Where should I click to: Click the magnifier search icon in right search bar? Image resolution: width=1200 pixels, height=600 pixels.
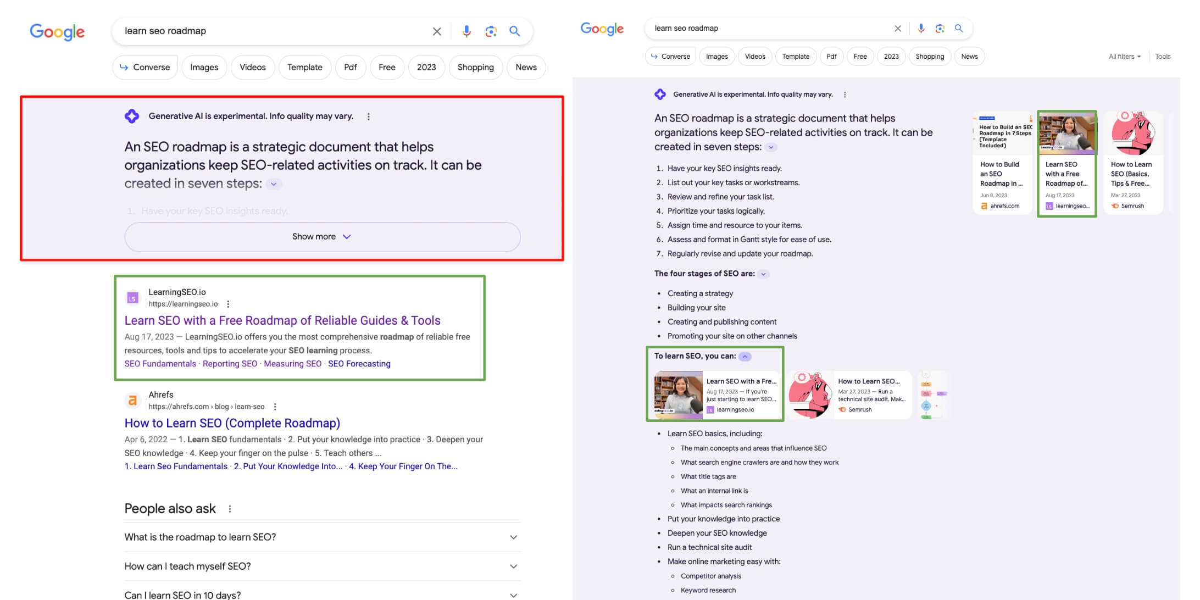click(x=959, y=28)
